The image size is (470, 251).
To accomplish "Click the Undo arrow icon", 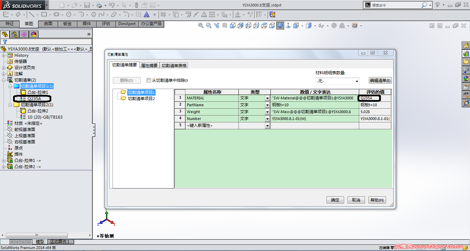I will click(111, 5).
